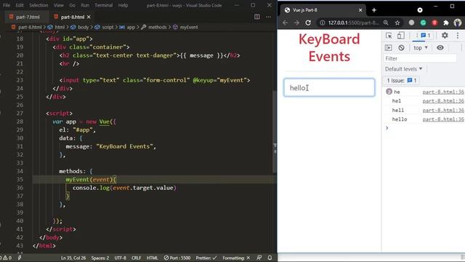The width and height of the screenshot is (465, 262).
Task: Click the text input containing hello
Action: (x=329, y=87)
